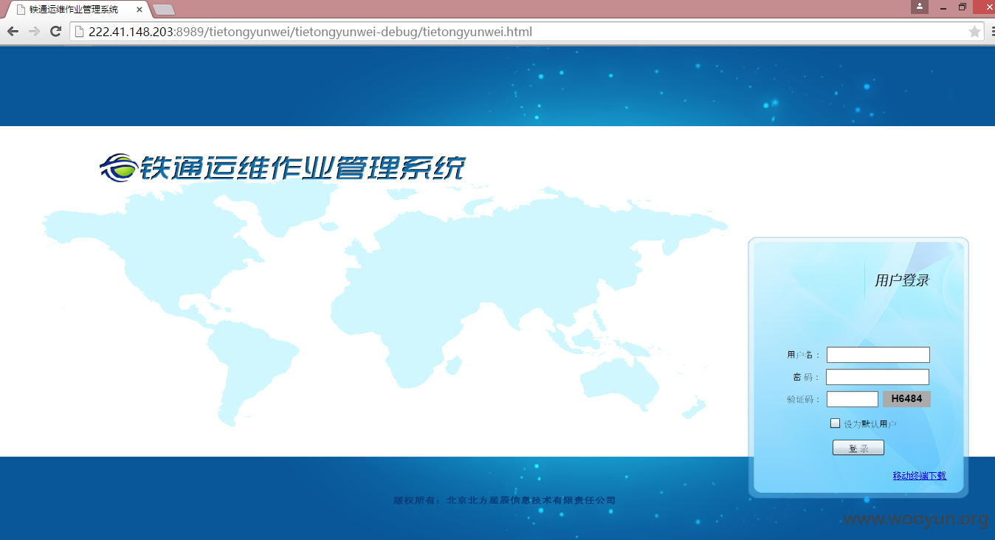Click the browser Back arrow
Screen dimensions: 995x540
point(13,32)
